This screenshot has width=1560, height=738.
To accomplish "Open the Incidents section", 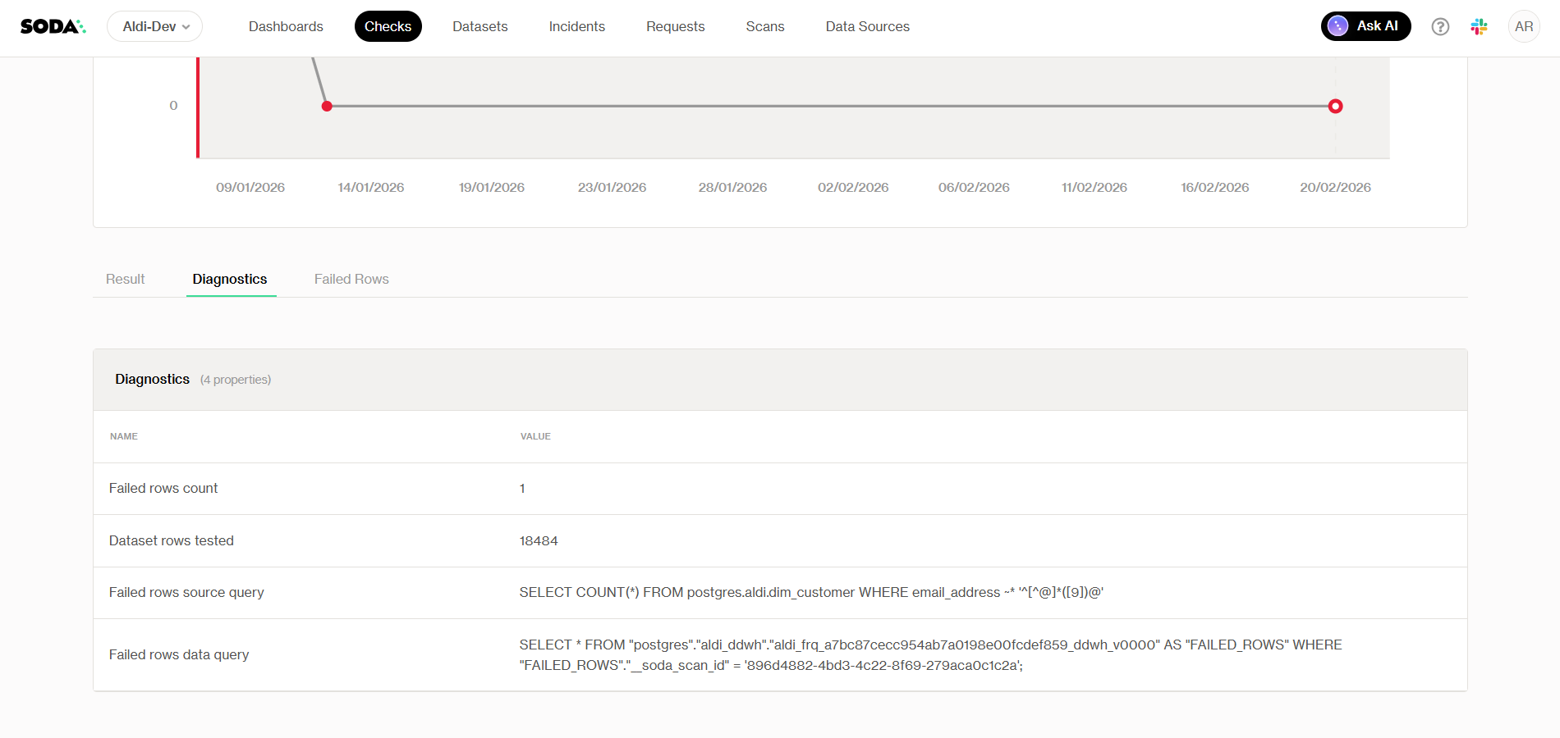I will pos(576,26).
